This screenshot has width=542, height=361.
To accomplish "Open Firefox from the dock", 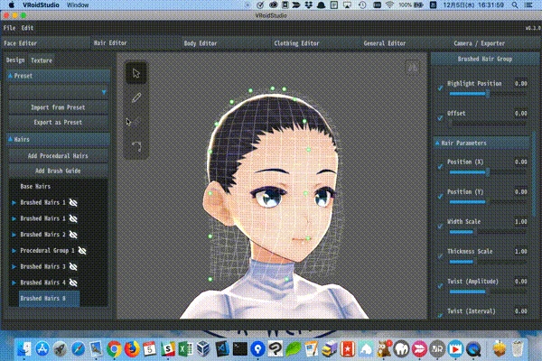I will [132, 349].
